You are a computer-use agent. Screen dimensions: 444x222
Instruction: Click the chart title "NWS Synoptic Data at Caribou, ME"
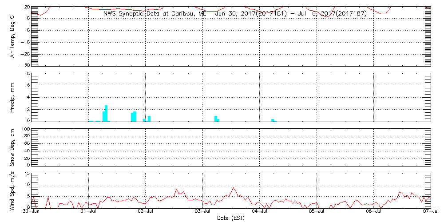pyautogui.click(x=155, y=14)
